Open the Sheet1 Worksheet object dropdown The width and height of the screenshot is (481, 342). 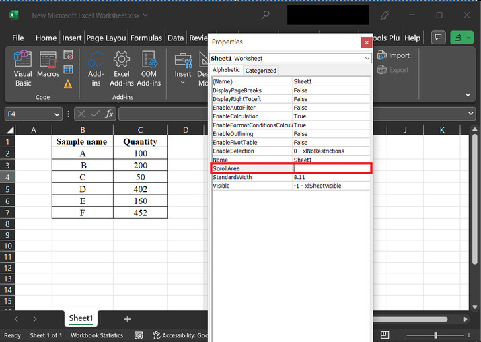(367, 59)
